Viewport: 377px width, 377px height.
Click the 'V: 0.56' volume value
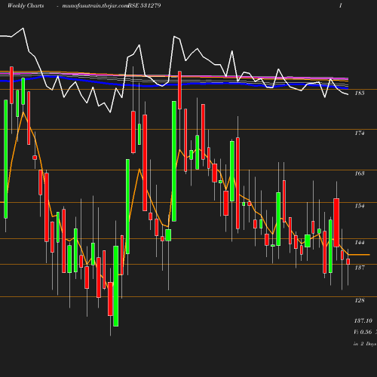(363, 332)
